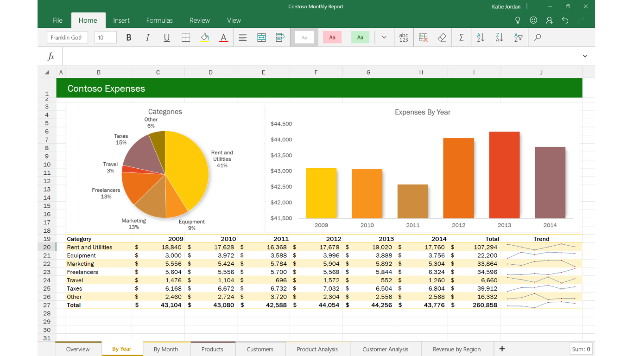Open the By Month sheet tab
This screenshot has height=356, width=633.
[166, 349]
